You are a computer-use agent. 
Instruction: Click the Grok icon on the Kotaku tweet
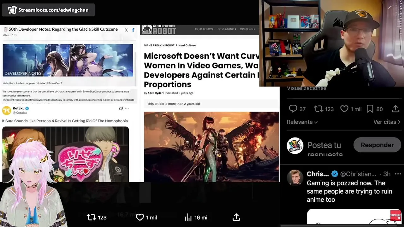click(x=121, y=108)
